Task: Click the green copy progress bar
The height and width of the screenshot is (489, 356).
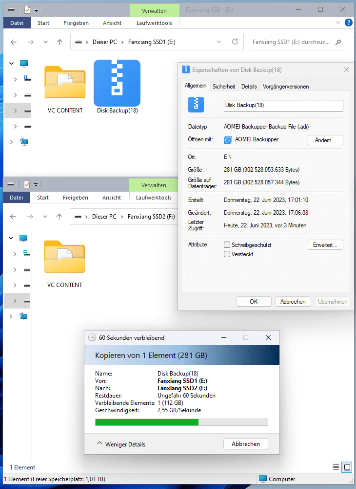Action: click(x=181, y=422)
